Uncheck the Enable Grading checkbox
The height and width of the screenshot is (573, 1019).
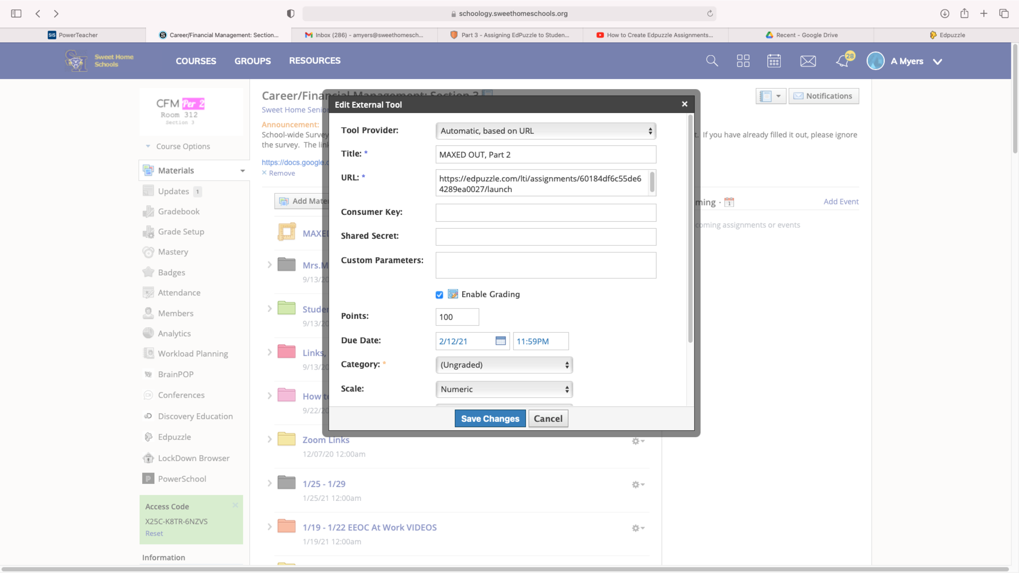click(x=439, y=294)
